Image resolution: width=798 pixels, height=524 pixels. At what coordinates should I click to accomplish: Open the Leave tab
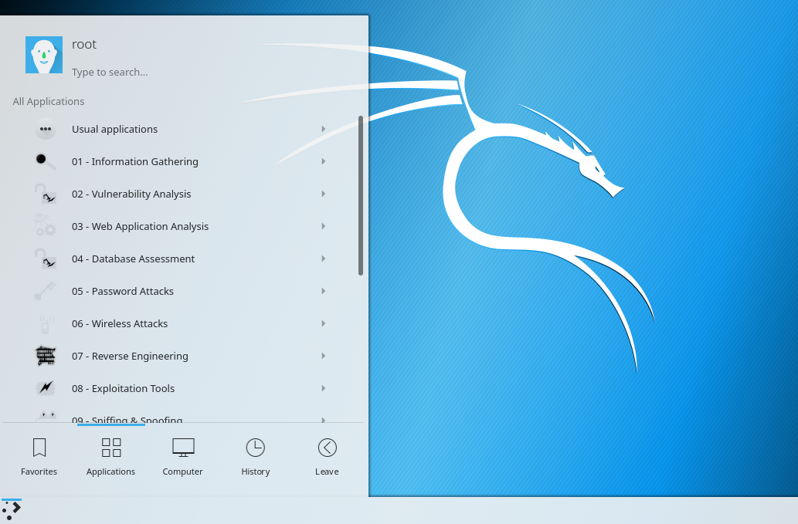click(328, 457)
